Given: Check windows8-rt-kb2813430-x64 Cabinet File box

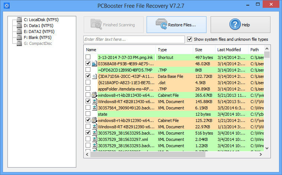Looking at the screenshot, I should tap(88, 95).
